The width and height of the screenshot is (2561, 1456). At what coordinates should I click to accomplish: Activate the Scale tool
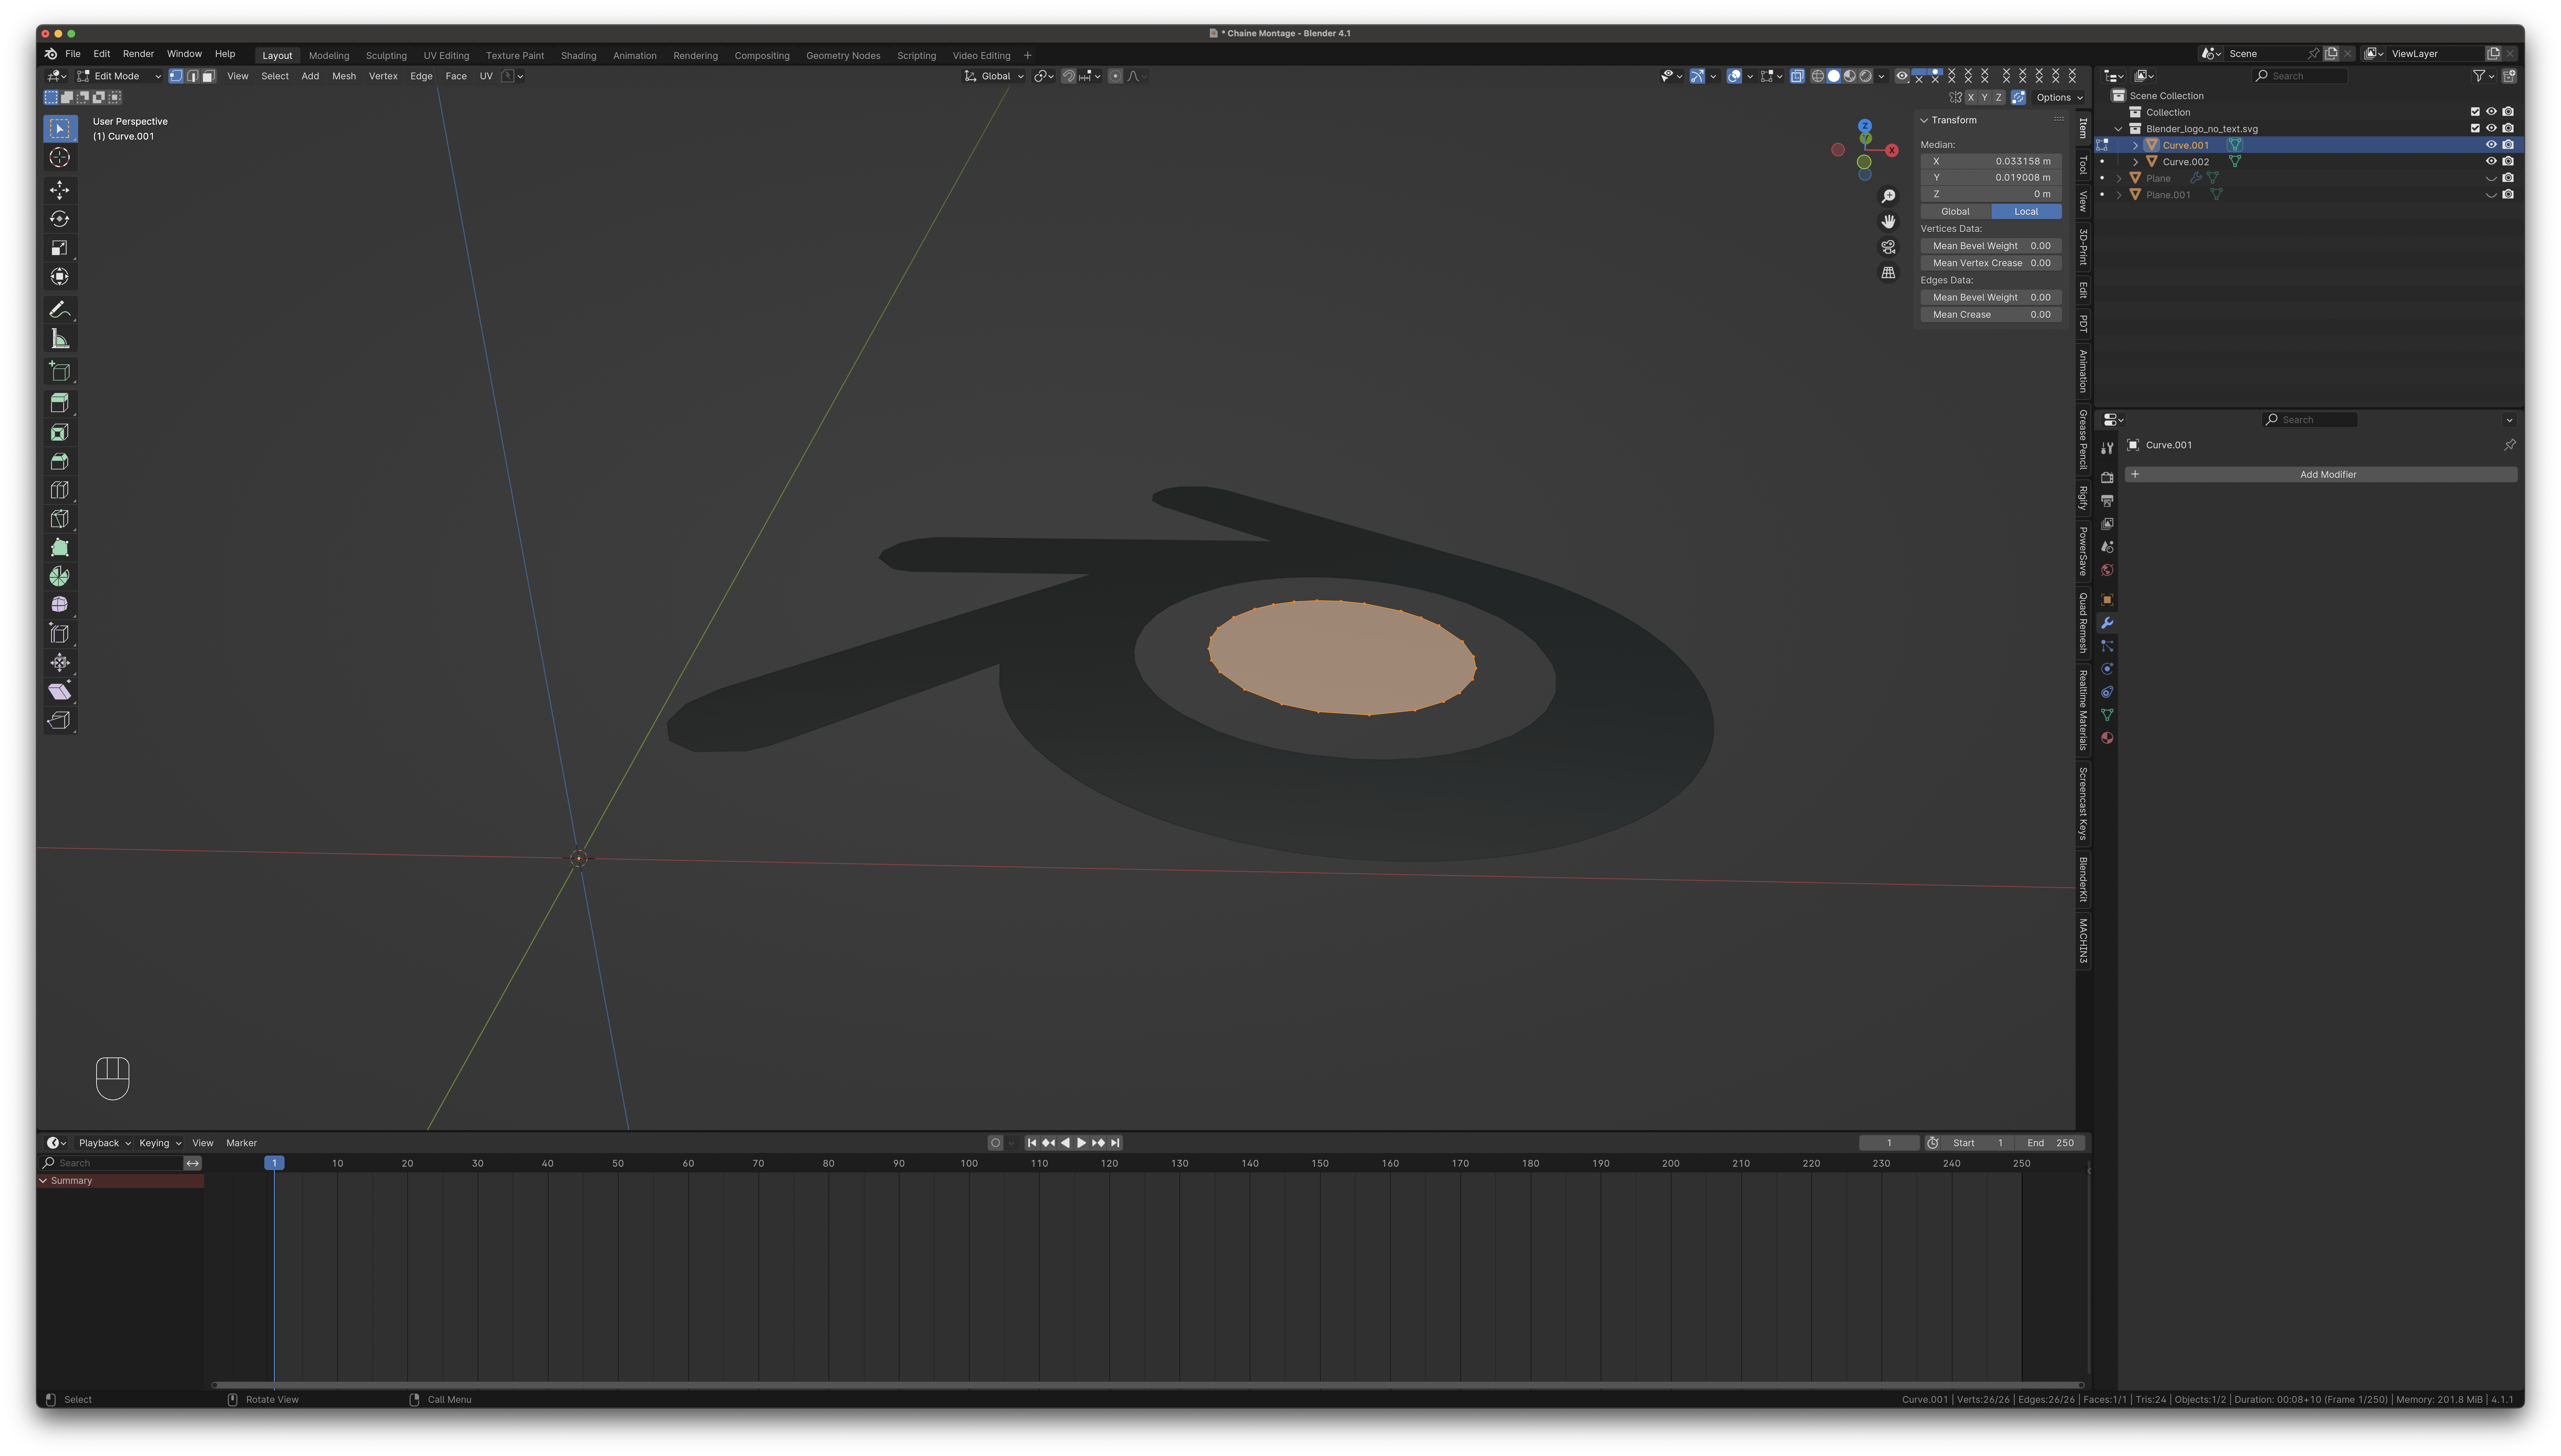(60, 248)
